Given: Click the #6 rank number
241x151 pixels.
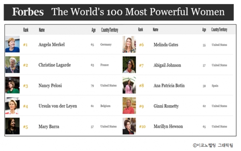Looking at the screenshot, I should pyautogui.click(x=141, y=45).
